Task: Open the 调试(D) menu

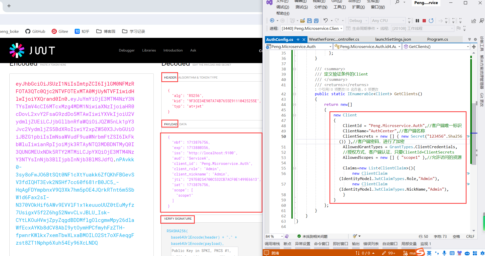Action: [x=283, y=7]
